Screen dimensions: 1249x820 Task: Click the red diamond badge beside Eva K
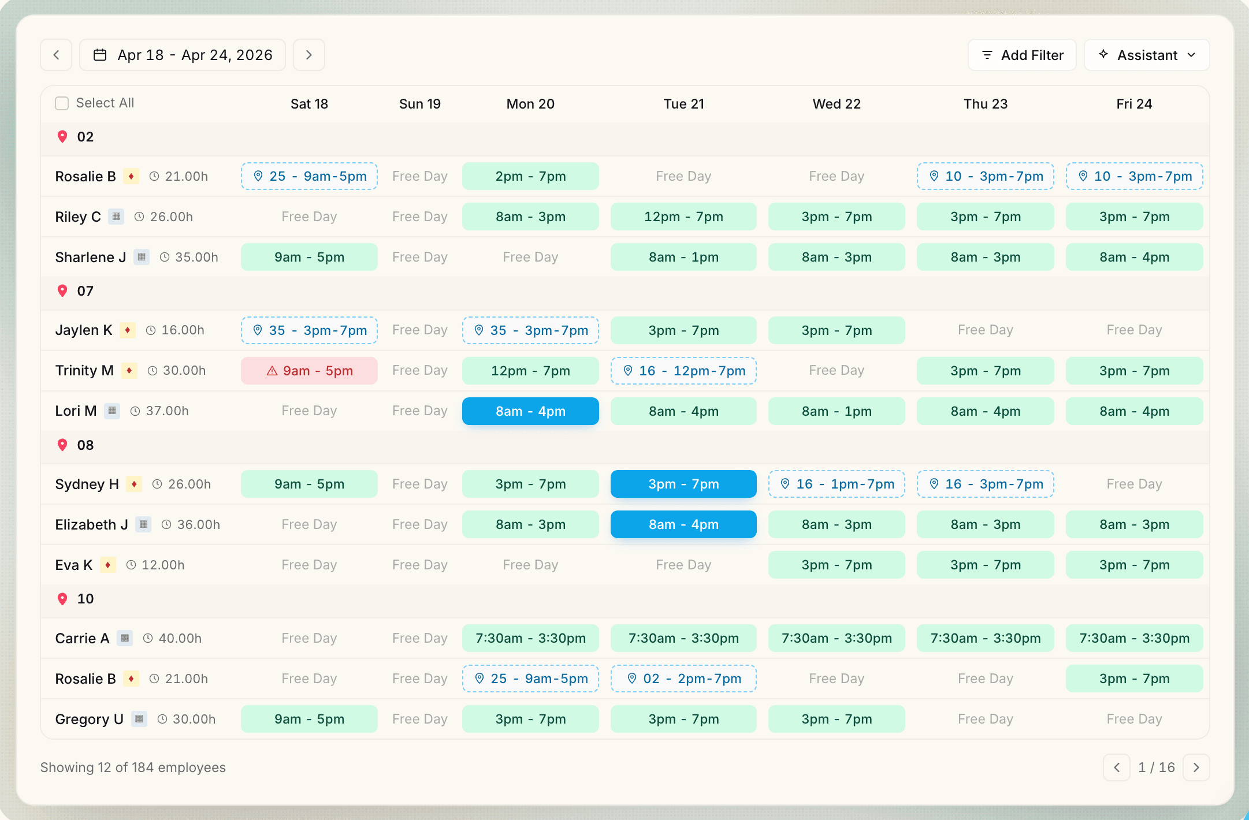point(108,565)
